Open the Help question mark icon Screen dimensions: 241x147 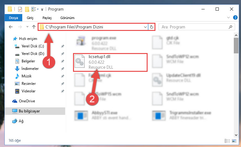tap(235, 17)
